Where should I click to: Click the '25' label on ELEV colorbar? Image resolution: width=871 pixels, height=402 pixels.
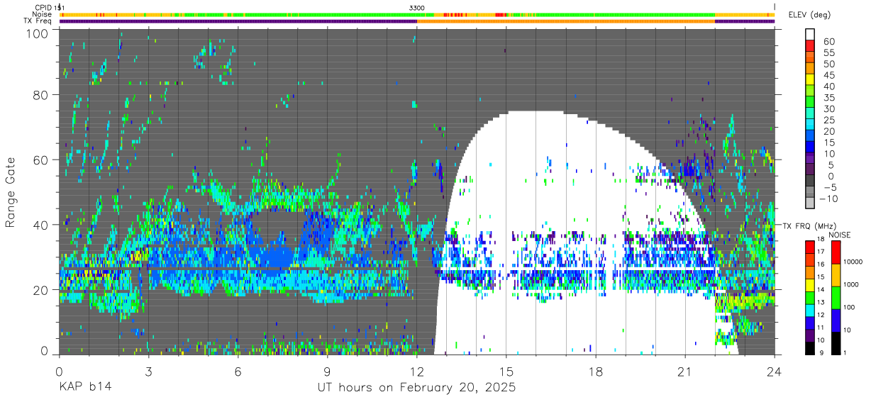coord(828,121)
